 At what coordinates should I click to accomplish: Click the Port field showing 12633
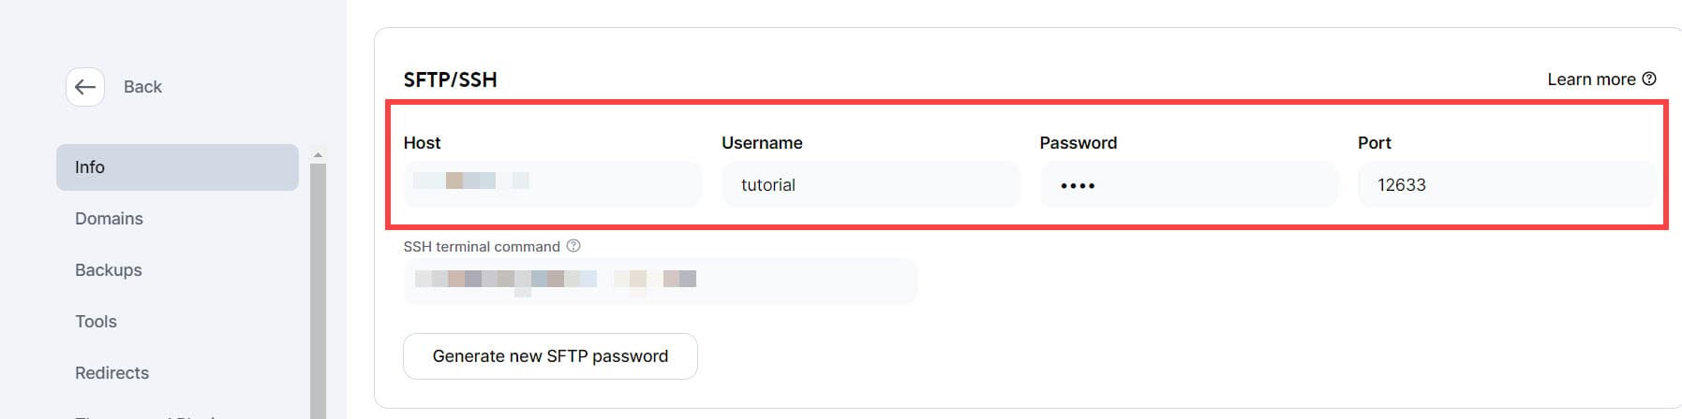(1506, 184)
